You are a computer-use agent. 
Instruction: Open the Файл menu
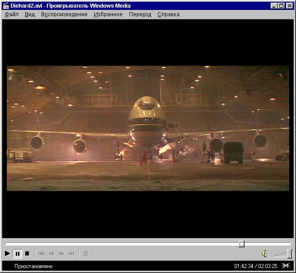(12, 14)
